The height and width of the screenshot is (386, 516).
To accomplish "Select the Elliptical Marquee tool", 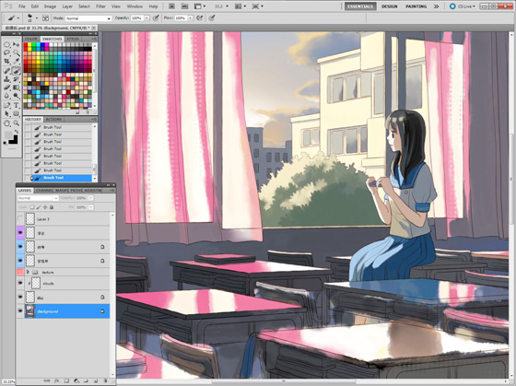I will click(6, 44).
